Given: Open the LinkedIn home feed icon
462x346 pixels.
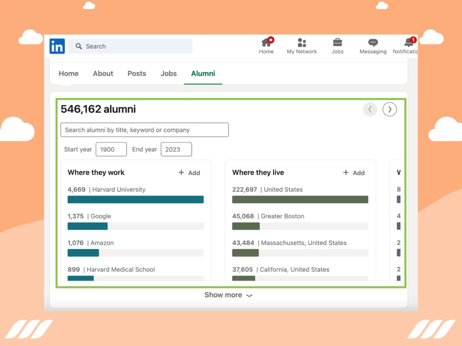Looking at the screenshot, I should point(266,42).
